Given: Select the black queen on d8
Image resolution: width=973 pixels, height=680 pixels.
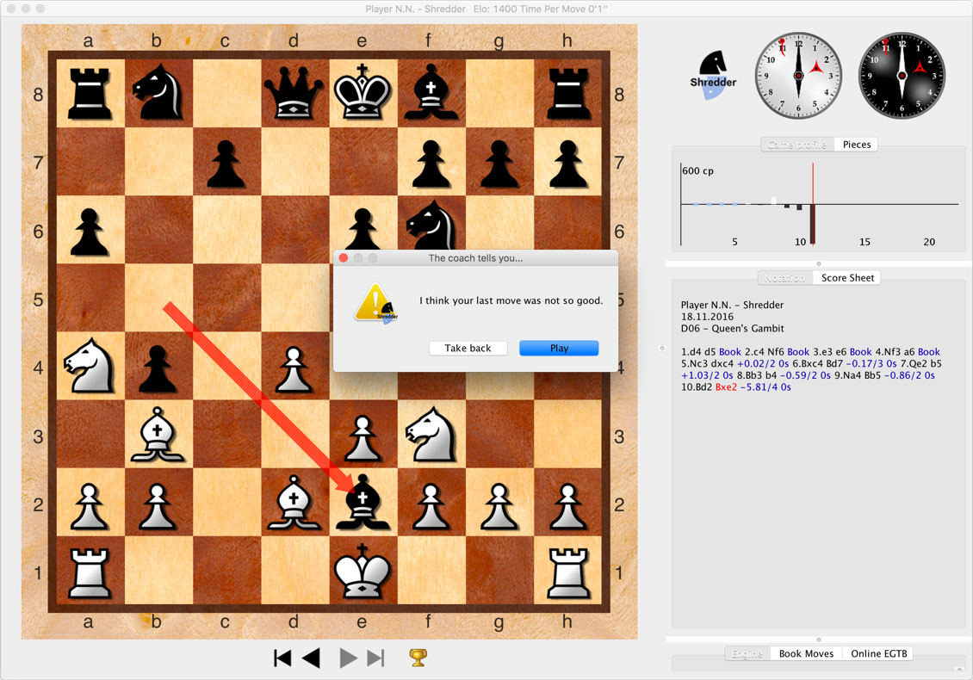Looking at the screenshot, I should (x=294, y=93).
